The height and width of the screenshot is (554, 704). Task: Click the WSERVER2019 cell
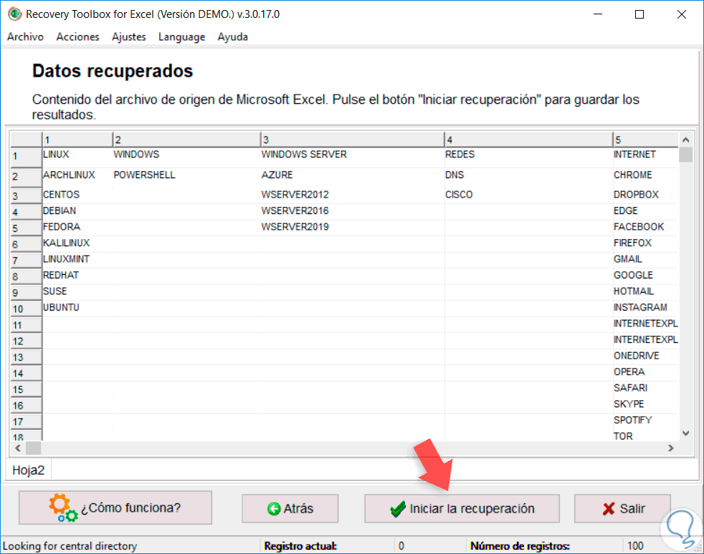click(353, 227)
